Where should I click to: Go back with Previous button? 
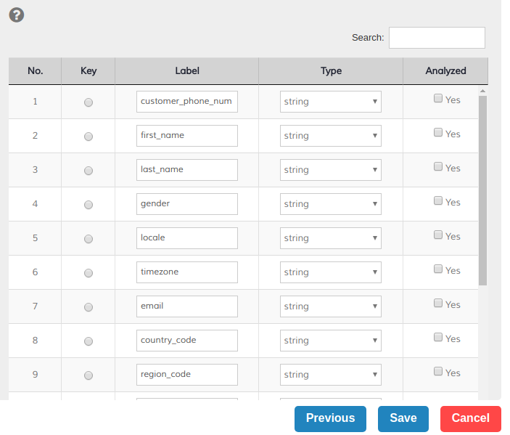click(330, 418)
